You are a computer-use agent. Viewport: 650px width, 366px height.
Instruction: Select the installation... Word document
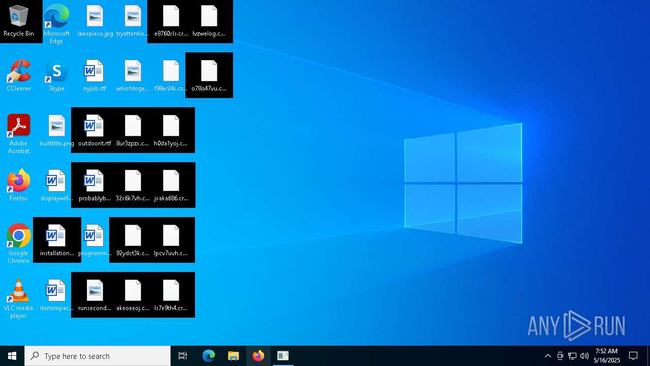point(56,241)
